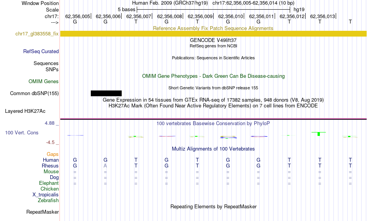Click Multiz Alignments of 100 Vertebrates title
The width and height of the screenshot is (367, 221).
pos(213,149)
